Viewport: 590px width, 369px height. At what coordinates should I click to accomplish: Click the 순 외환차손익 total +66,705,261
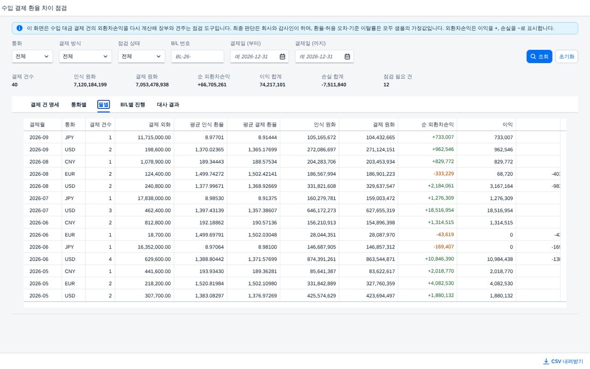pyautogui.click(x=212, y=85)
